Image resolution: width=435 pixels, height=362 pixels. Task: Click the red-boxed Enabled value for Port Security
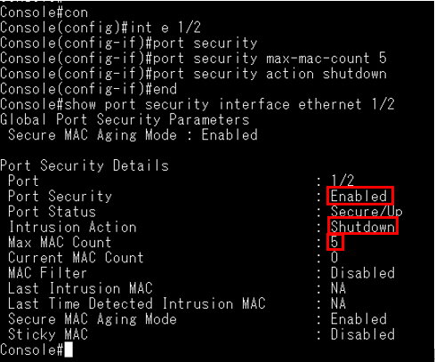(x=360, y=196)
